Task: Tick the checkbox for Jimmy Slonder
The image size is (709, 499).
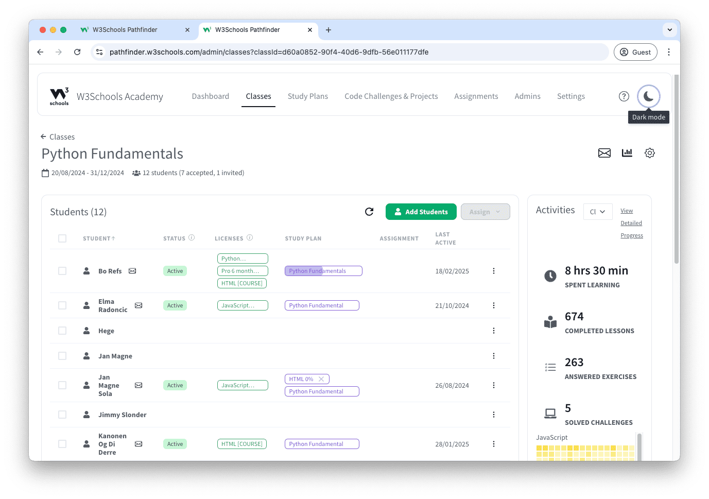Action: click(x=62, y=415)
